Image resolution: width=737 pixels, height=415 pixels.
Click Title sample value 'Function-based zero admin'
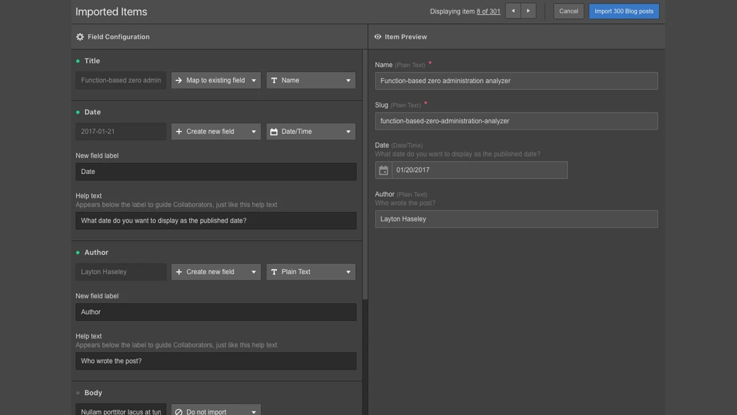(121, 81)
